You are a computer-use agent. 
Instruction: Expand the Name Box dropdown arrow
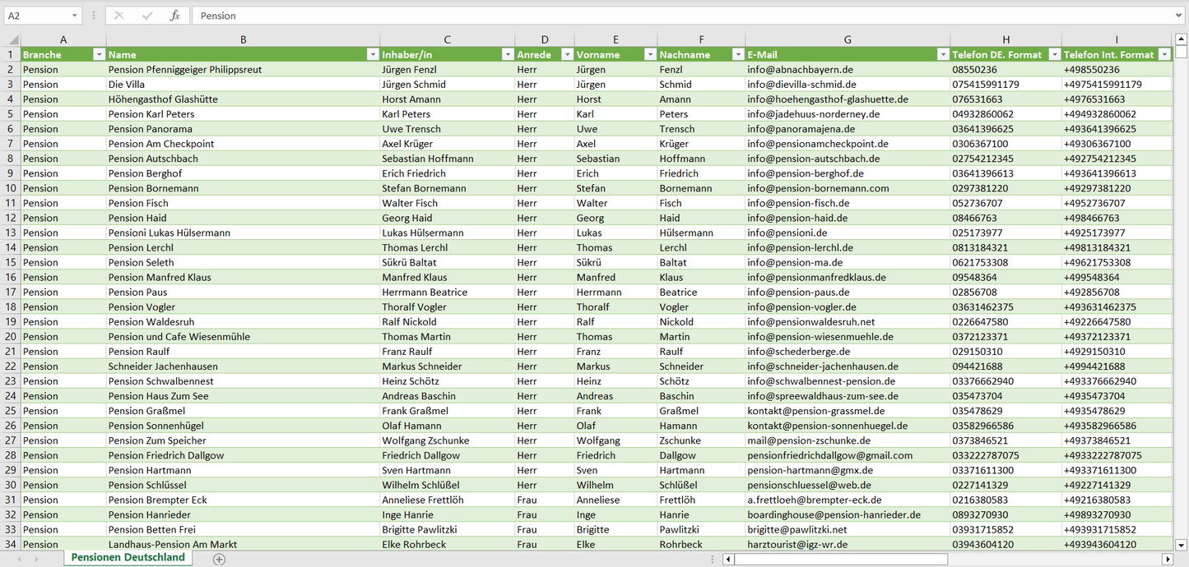click(74, 16)
